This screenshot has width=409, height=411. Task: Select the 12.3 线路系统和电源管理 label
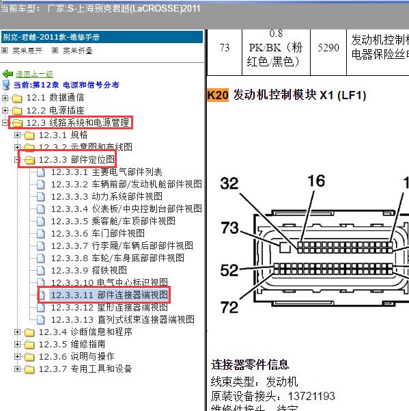pos(78,122)
